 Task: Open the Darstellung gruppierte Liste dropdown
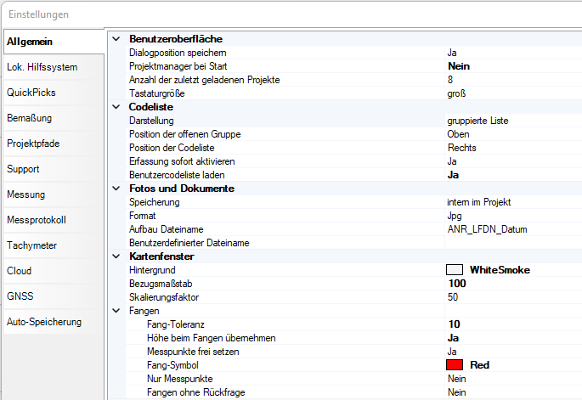510,121
